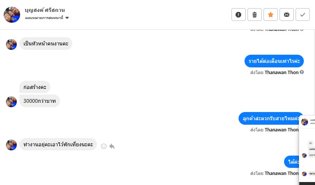Viewport: 315px width, 185px height.
Task: Click the help icon beside the Thanawan Thon sender label
Action: click(302, 72)
